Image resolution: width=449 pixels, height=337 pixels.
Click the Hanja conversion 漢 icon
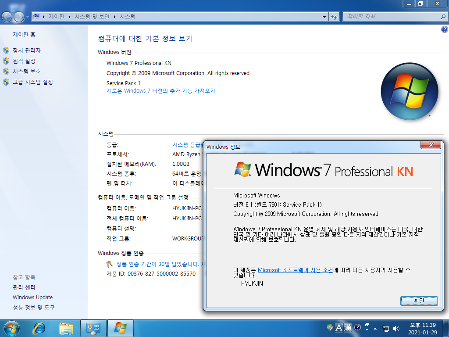pos(348,327)
